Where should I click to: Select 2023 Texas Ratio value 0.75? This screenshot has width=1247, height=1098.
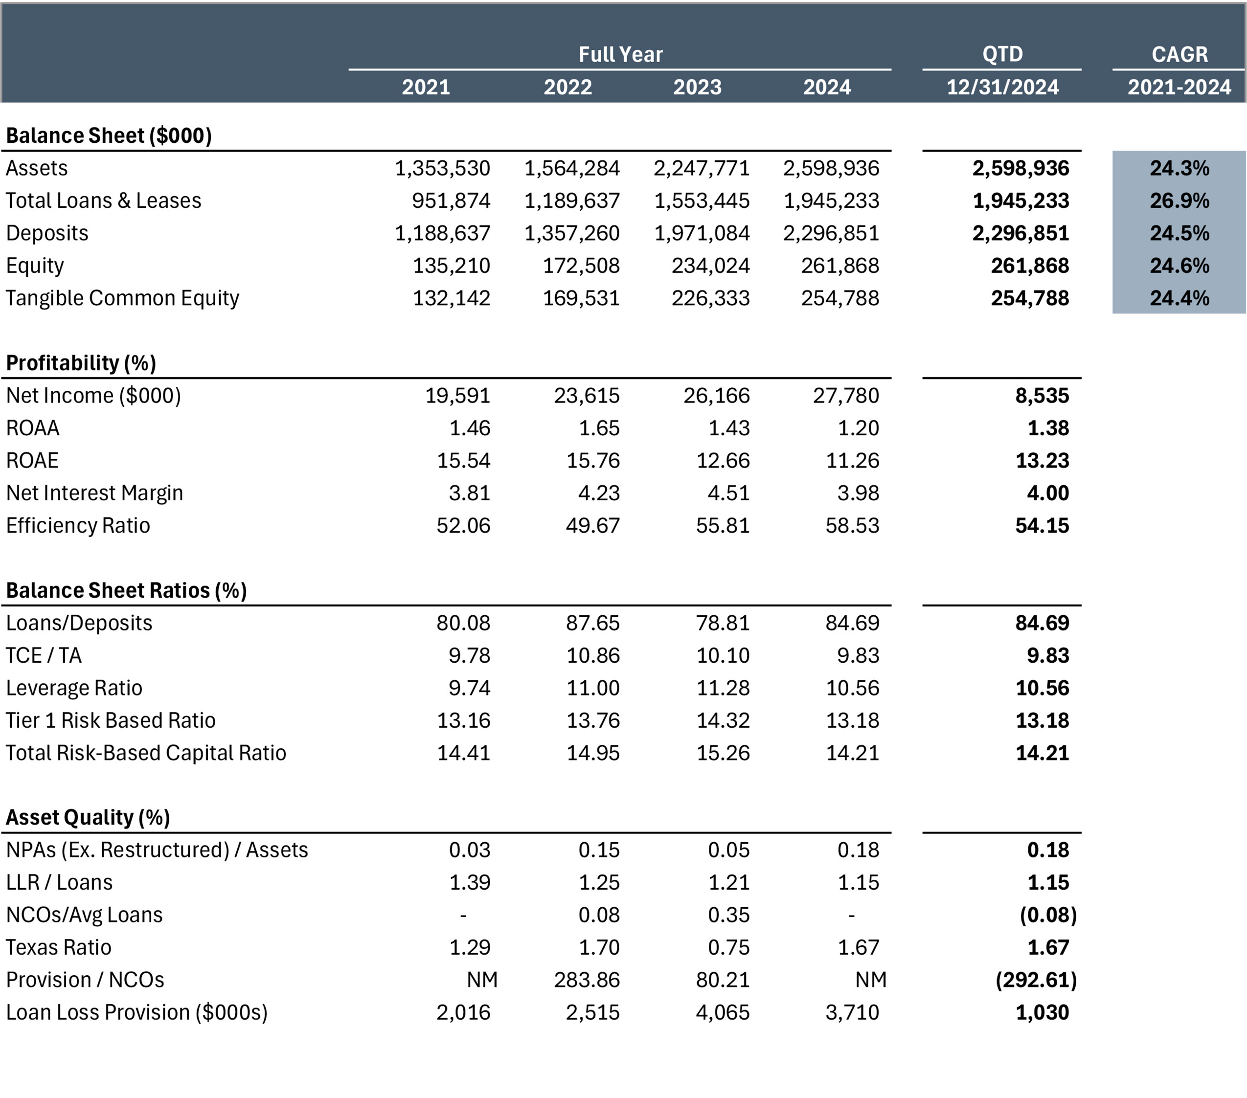click(x=728, y=947)
